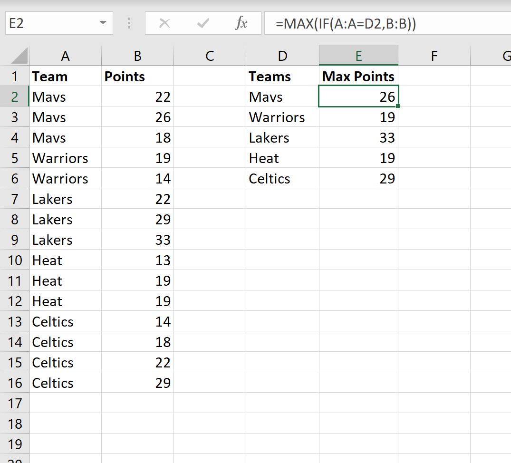Click the Select All corner triangle
Viewport: 511px width, 463px height.
coord(19,57)
